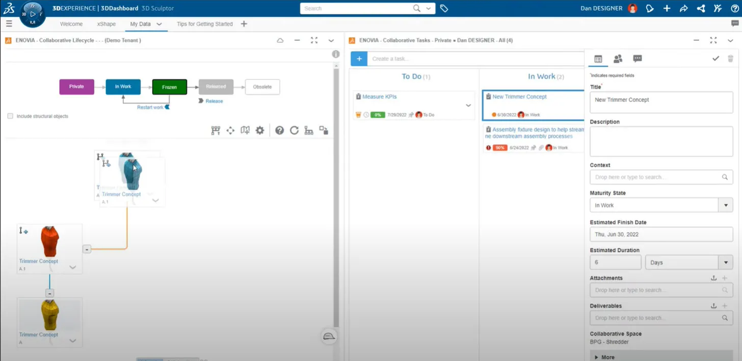Screen dimensions: 742x361
Task: Collapse the orange Trimmer Concept branch node
Action: pos(87,249)
